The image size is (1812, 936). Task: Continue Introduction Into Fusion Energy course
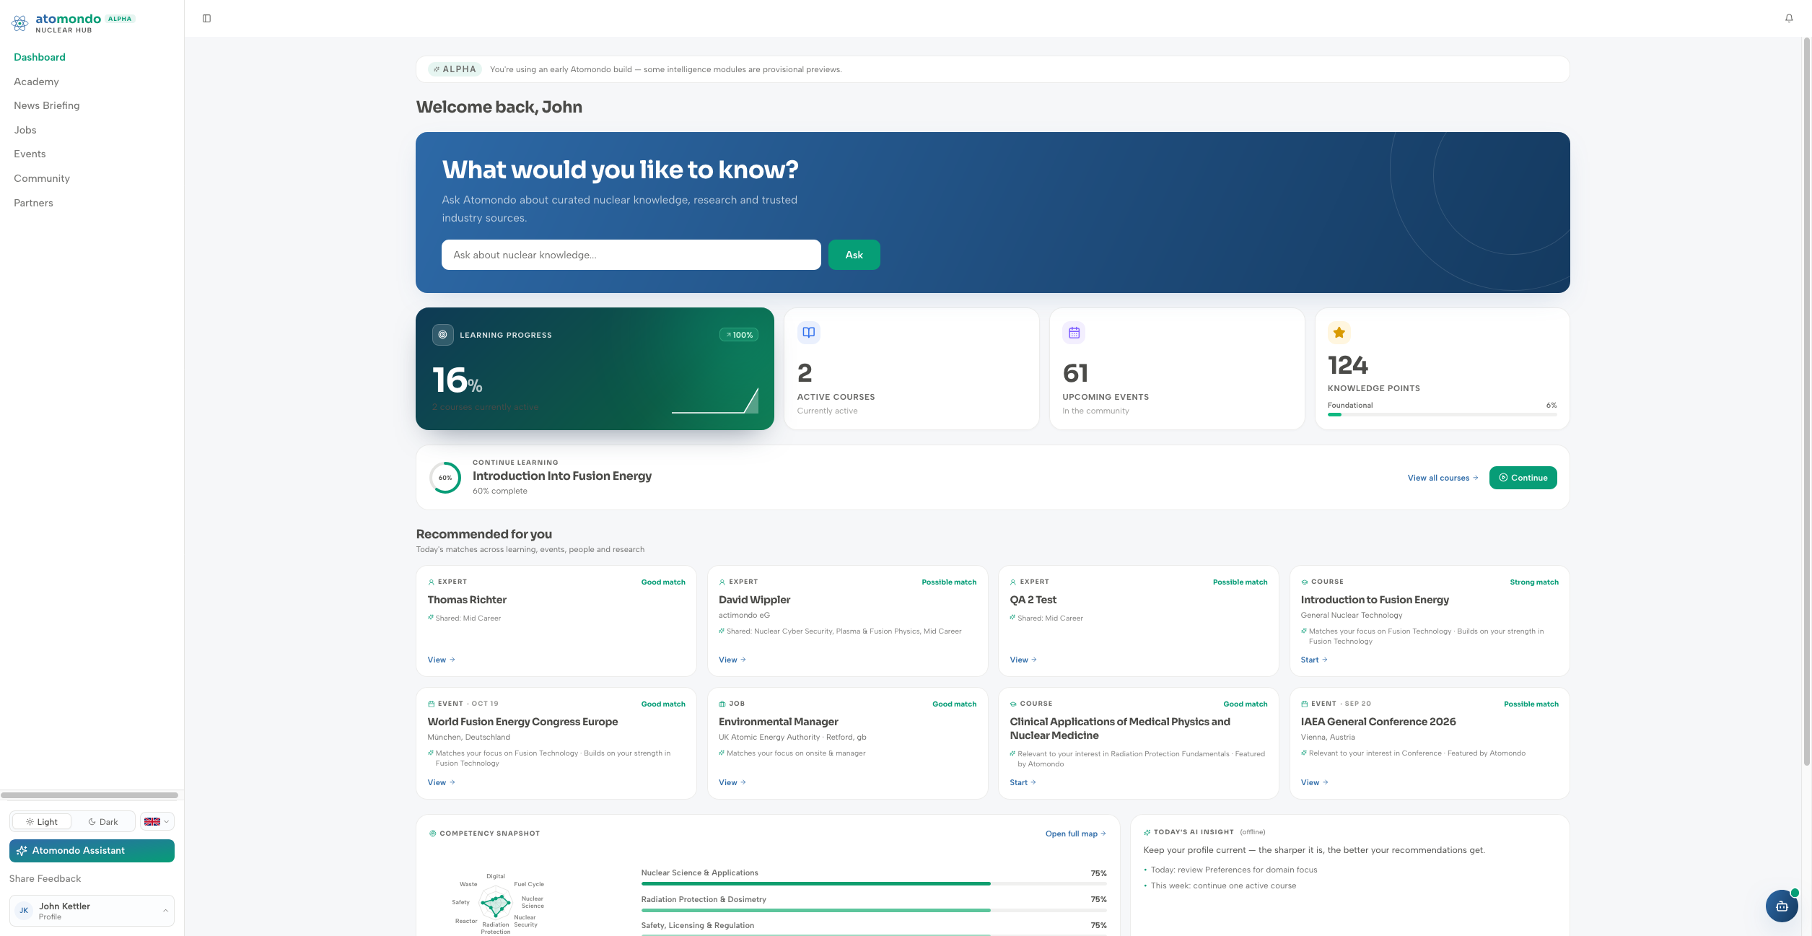(x=1523, y=478)
